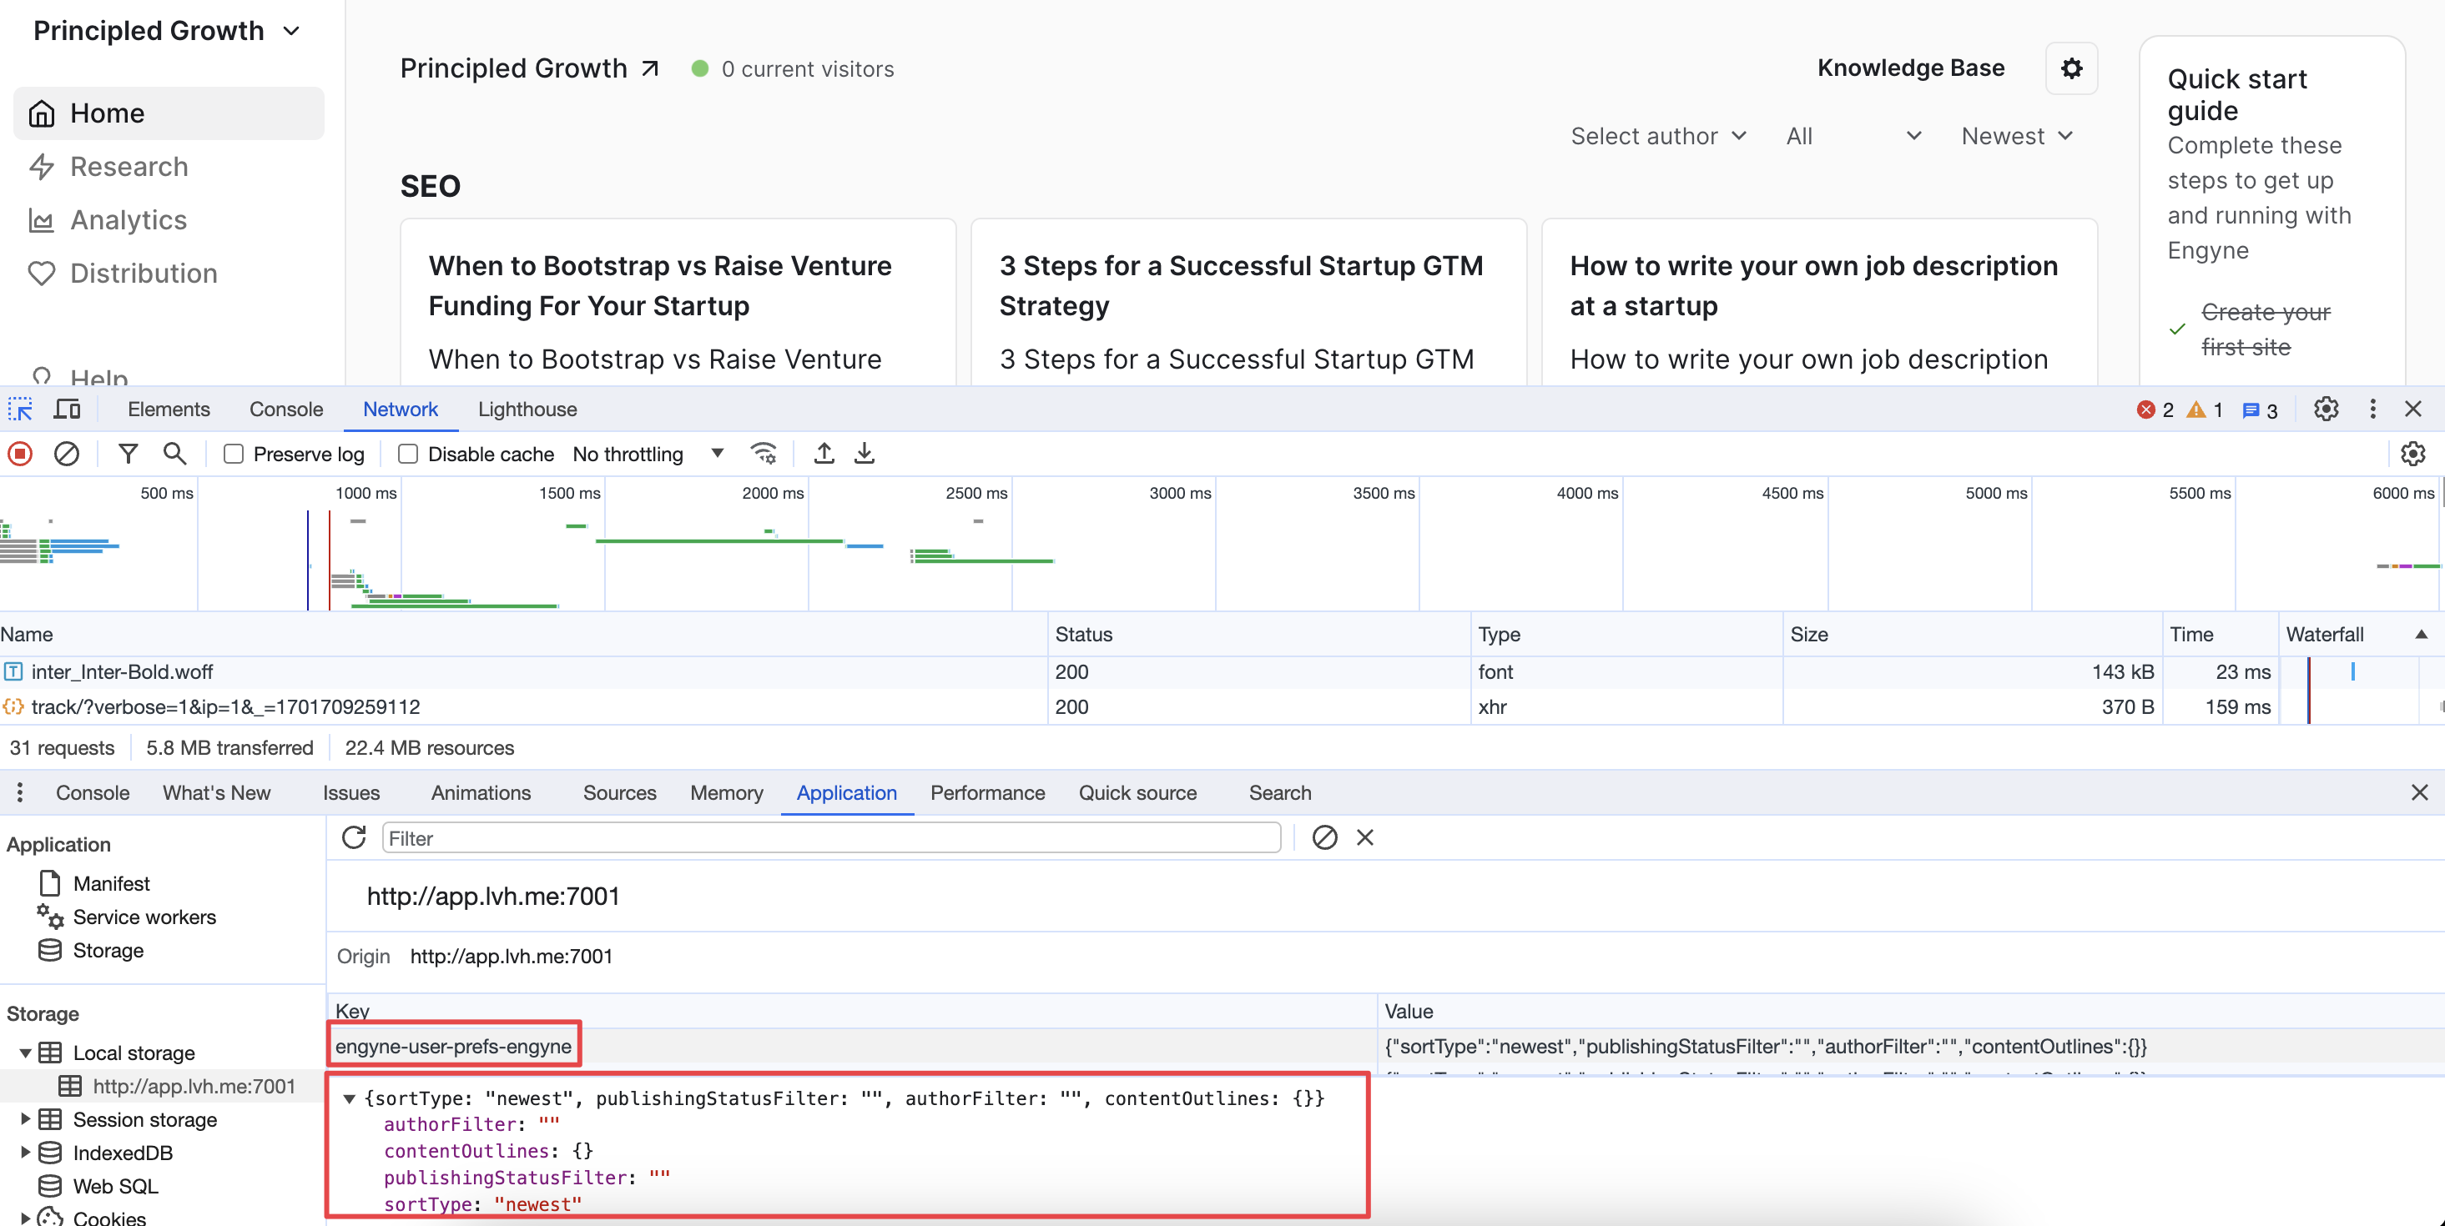Collapse the Local storage tree node
This screenshot has width=2445, height=1226.
coord(26,1053)
